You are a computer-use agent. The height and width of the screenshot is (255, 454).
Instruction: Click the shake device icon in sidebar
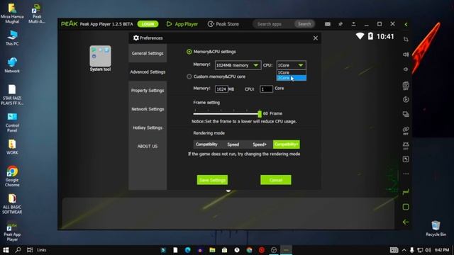(406, 85)
